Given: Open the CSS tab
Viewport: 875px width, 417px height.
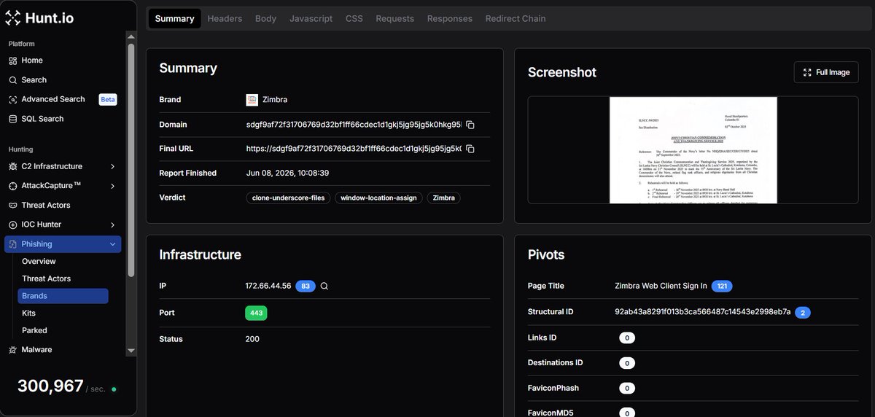Looking at the screenshot, I should pyautogui.click(x=354, y=18).
